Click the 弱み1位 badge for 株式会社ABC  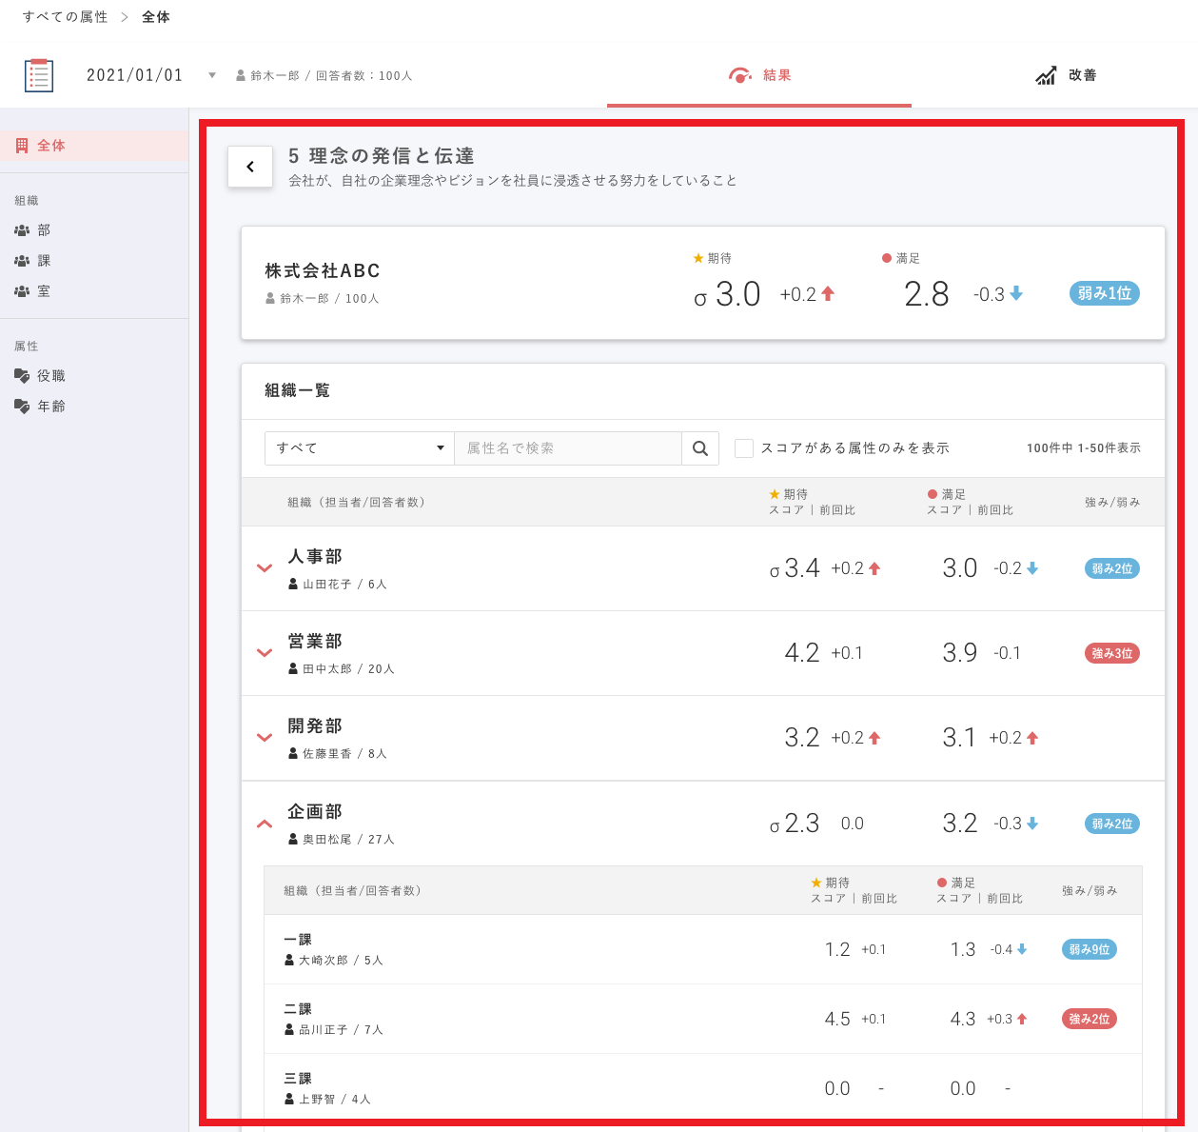(1104, 293)
